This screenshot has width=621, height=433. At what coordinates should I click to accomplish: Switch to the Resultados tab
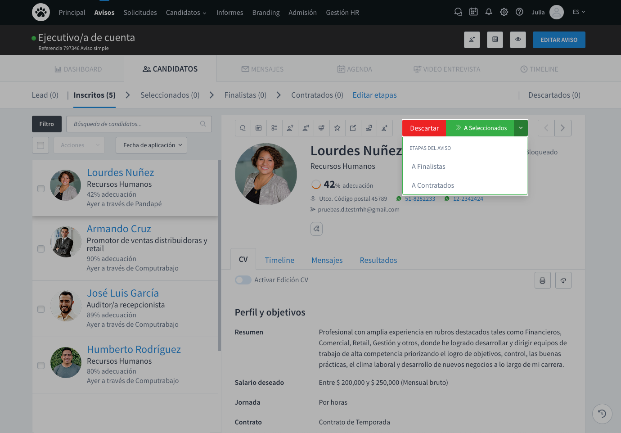coord(378,260)
